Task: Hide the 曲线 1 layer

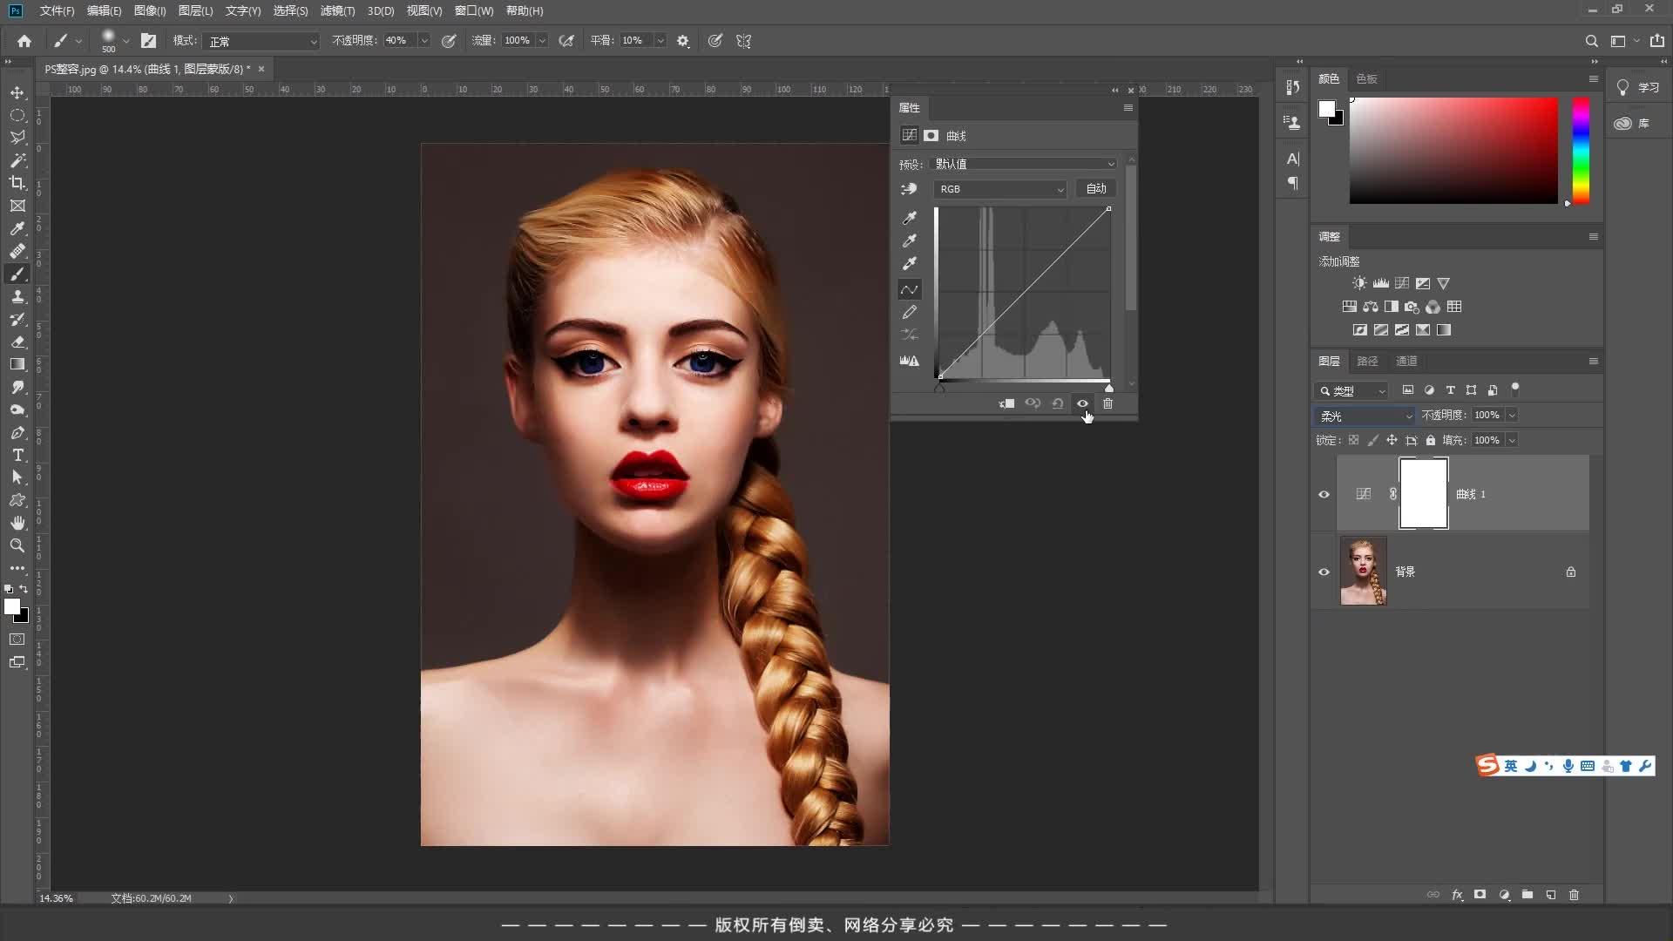Action: (x=1324, y=494)
